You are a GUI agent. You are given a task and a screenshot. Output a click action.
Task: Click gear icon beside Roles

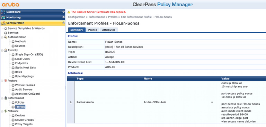click(x=13, y=72)
